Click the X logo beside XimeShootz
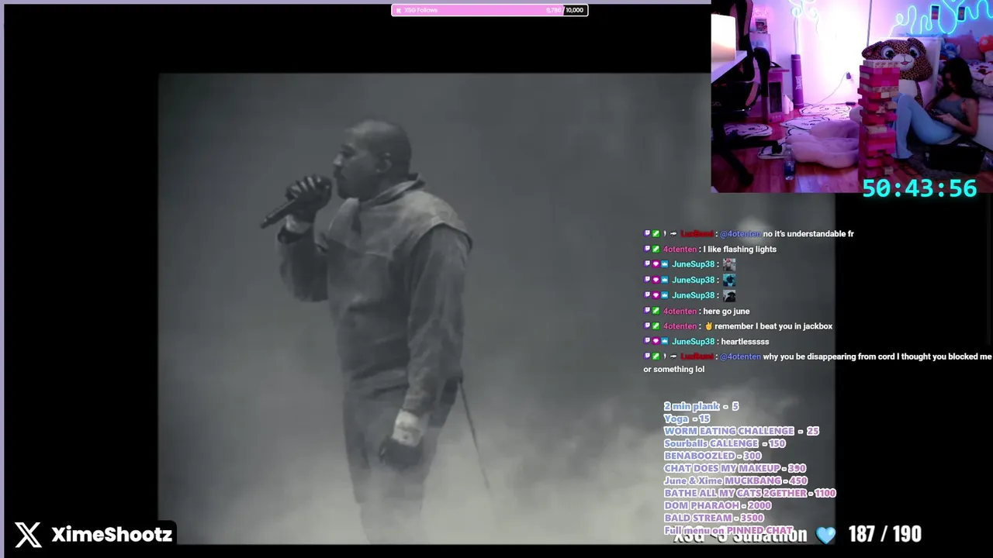This screenshot has height=558, width=993. (x=28, y=534)
